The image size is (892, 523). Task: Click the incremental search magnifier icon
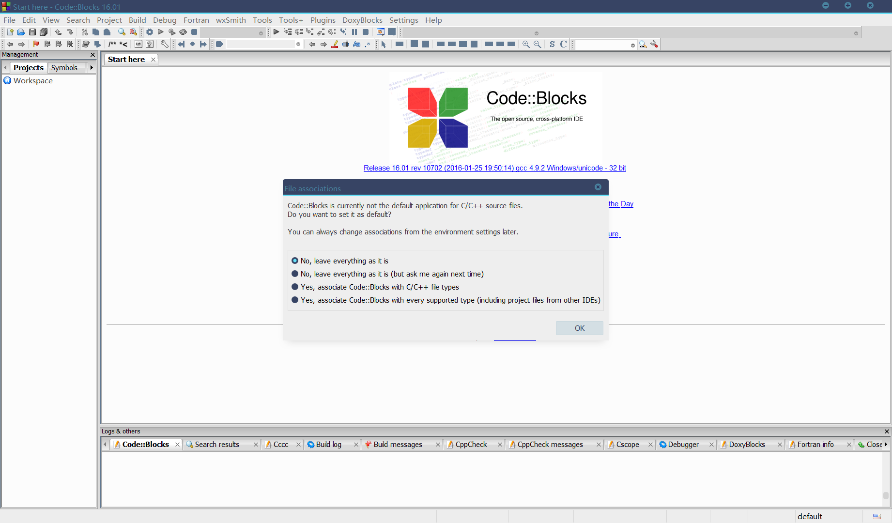[643, 44]
